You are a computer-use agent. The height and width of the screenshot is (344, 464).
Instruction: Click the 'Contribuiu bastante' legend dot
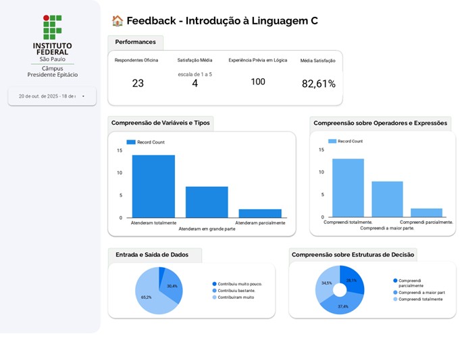215,291
